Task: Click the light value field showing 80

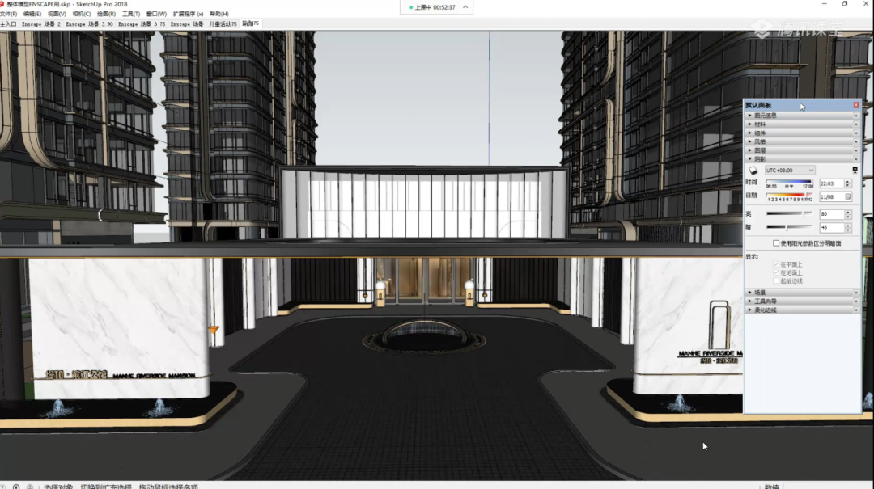Action: pos(832,214)
